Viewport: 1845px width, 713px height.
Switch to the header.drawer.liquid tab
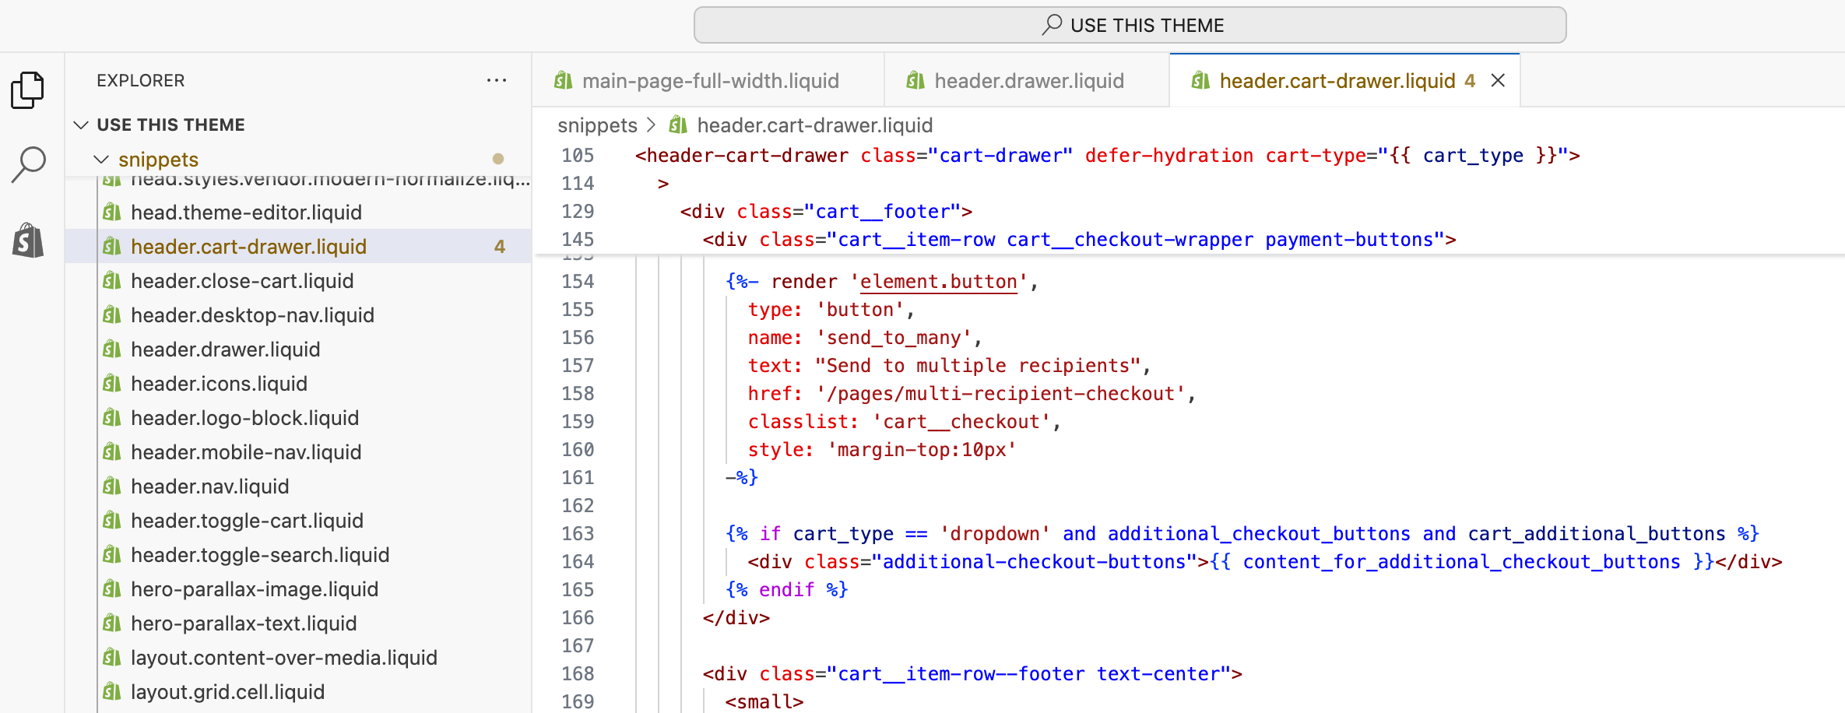[1029, 80]
